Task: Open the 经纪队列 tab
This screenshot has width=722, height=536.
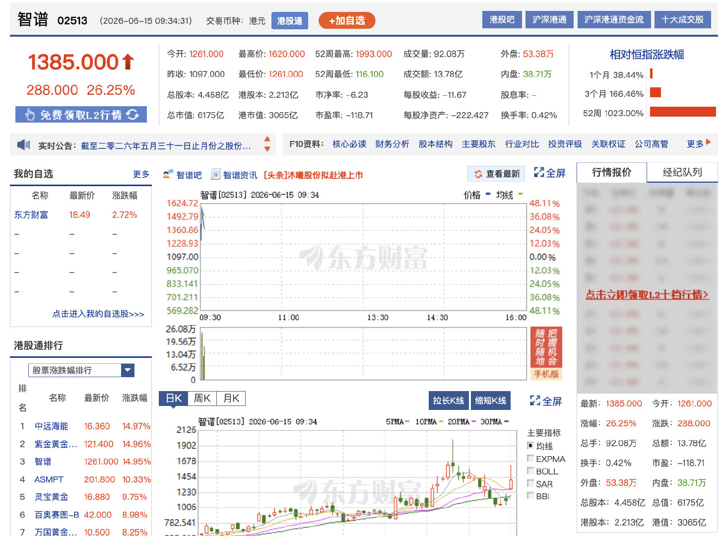Action: click(682, 172)
